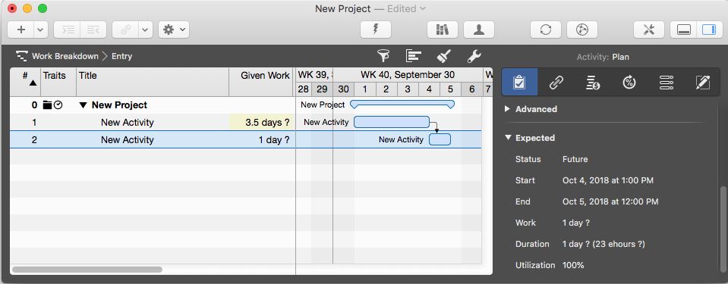The height and width of the screenshot is (284, 728).
Task: Click the indent activity button
Action: [x=67, y=30]
